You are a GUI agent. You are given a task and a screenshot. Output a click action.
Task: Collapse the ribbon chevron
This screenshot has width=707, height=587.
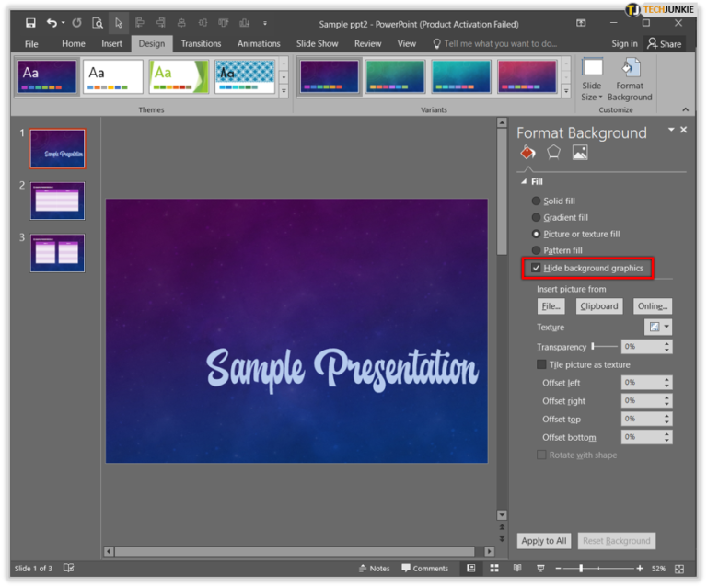click(685, 109)
